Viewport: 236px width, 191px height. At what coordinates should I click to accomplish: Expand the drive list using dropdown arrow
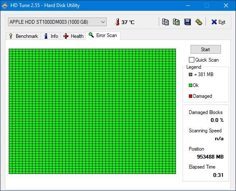pyautogui.click(x=103, y=22)
